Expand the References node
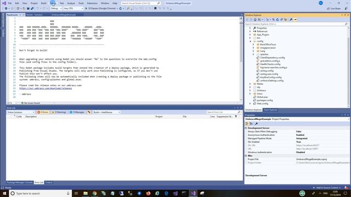351x197 pixels. tap(250, 32)
